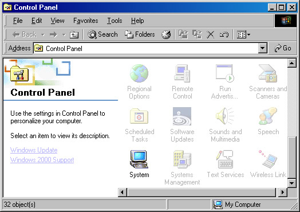
Task: Open the Help menu
Action: tap(137, 21)
